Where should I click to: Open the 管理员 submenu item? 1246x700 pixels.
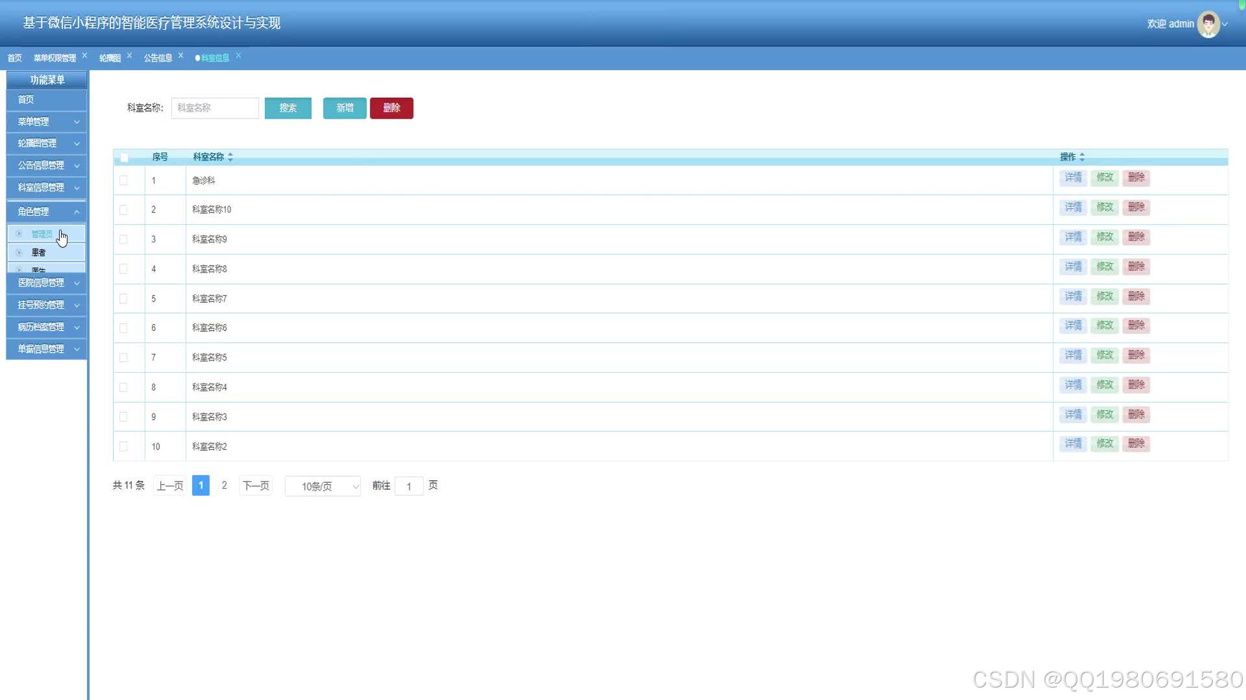coord(42,234)
